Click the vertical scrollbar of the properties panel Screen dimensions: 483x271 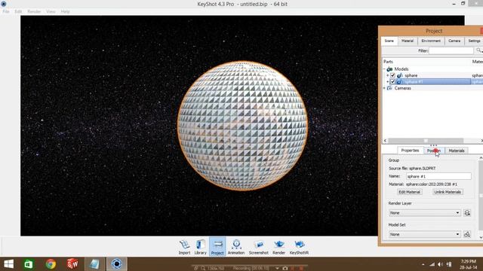pos(481,195)
